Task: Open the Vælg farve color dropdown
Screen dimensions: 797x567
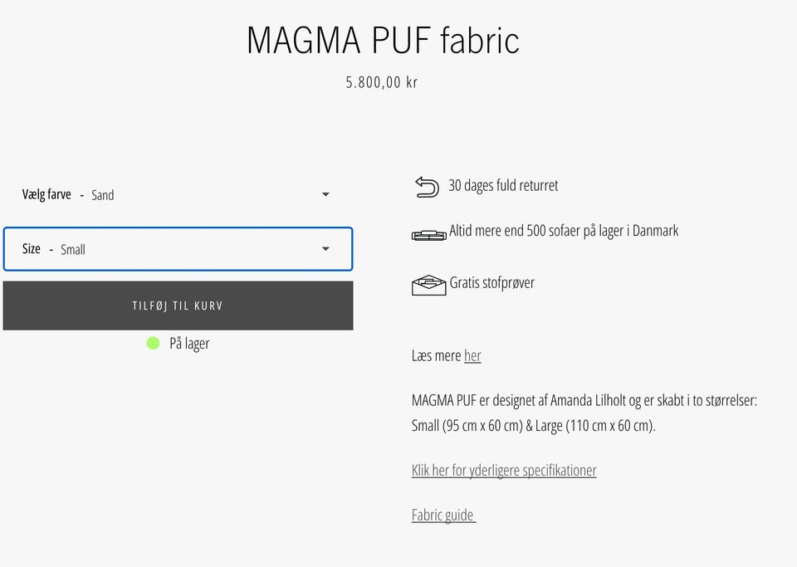Action: coord(177,195)
